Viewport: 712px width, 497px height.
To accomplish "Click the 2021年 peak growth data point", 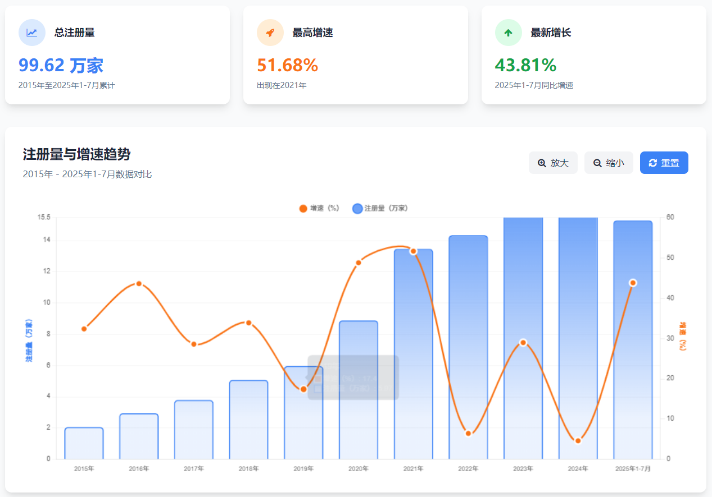I will [x=414, y=251].
